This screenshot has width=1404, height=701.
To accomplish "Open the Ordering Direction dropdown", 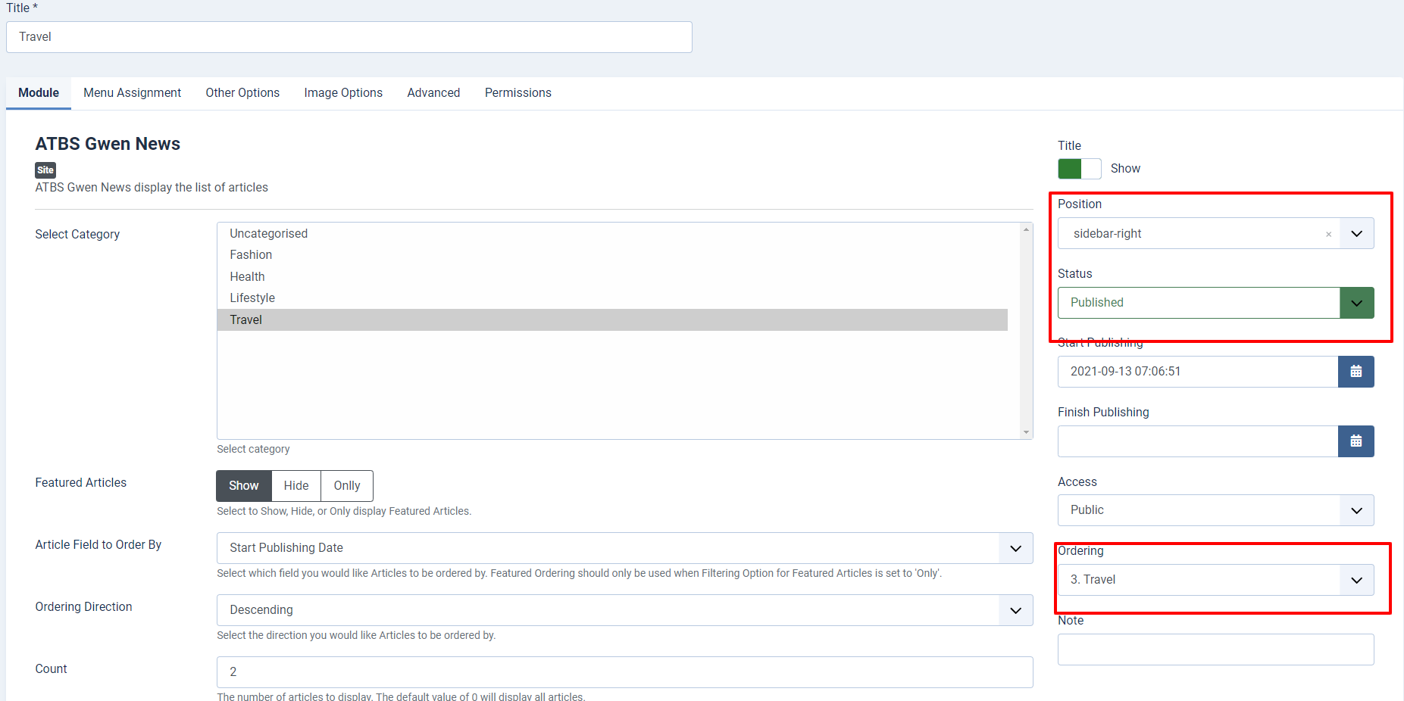I will [624, 610].
